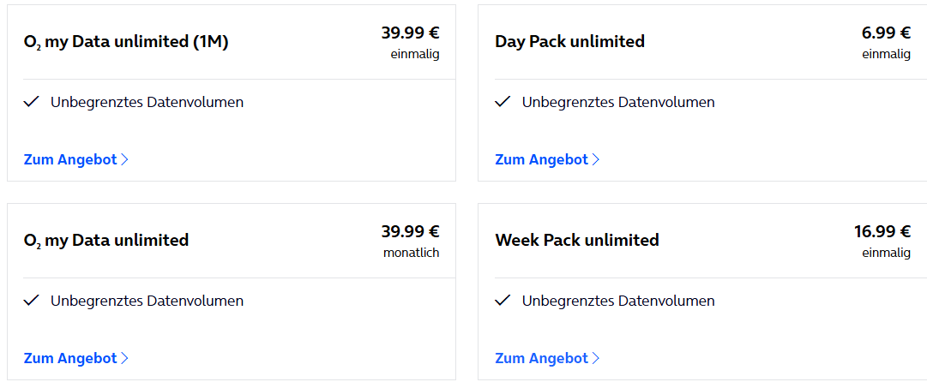This screenshot has height=382, width=927.
Task: Click the 16.99 € price
Action: tap(882, 231)
